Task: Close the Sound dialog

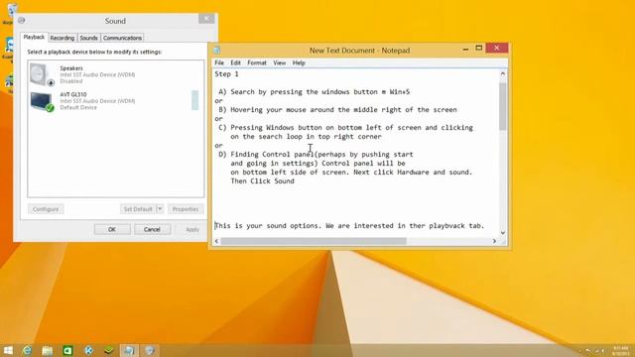Action: [x=206, y=19]
